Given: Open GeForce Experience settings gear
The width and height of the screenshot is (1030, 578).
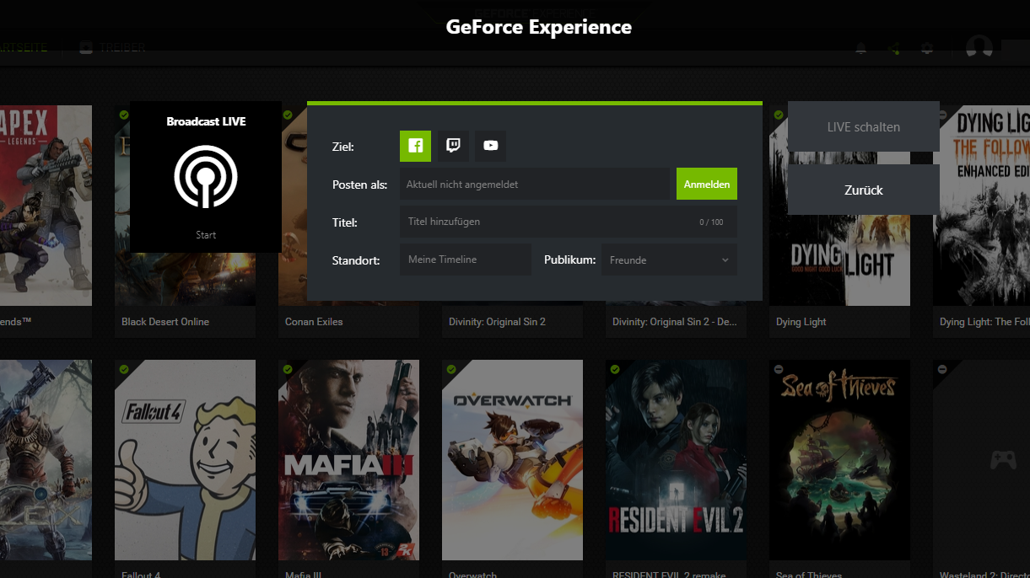Looking at the screenshot, I should click(x=927, y=48).
